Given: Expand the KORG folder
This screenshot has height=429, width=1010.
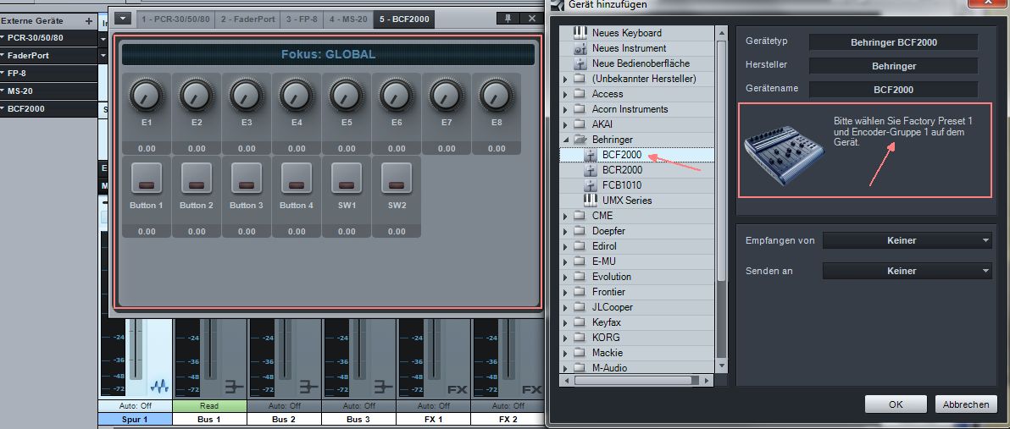Looking at the screenshot, I should point(565,338).
